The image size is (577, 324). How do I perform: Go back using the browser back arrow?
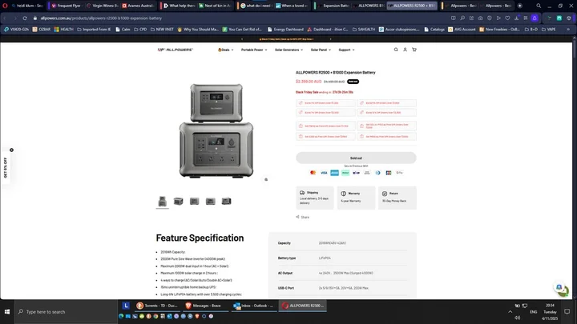5,18
